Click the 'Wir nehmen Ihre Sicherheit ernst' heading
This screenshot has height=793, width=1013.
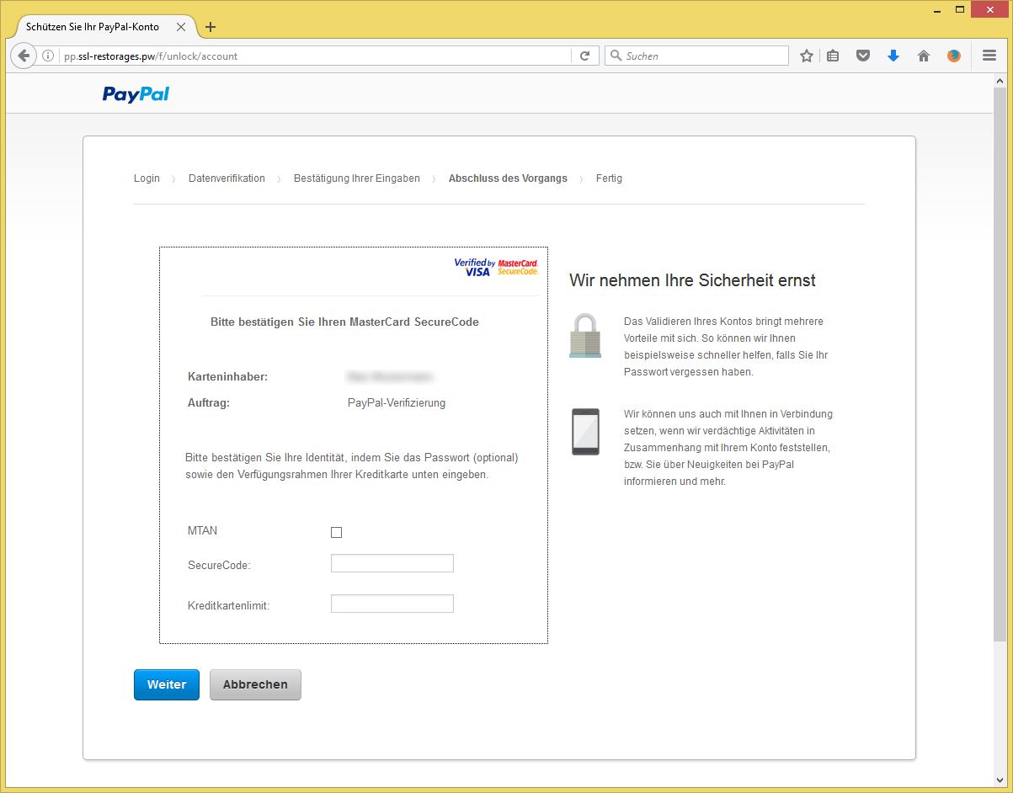click(x=692, y=280)
